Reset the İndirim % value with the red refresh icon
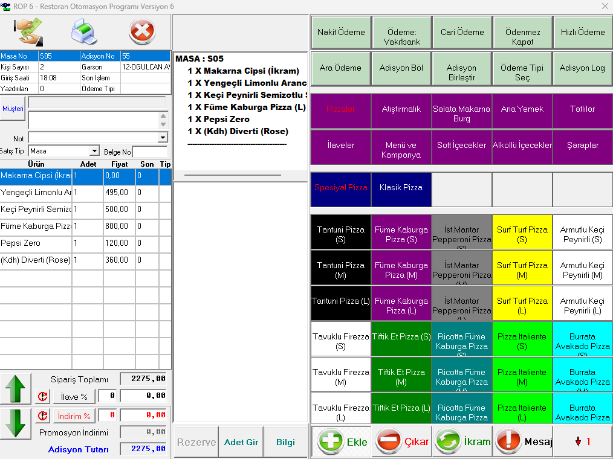This screenshot has width=613, height=459. (43, 416)
